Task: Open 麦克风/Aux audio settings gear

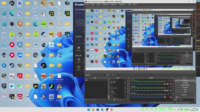Action: point(171,84)
